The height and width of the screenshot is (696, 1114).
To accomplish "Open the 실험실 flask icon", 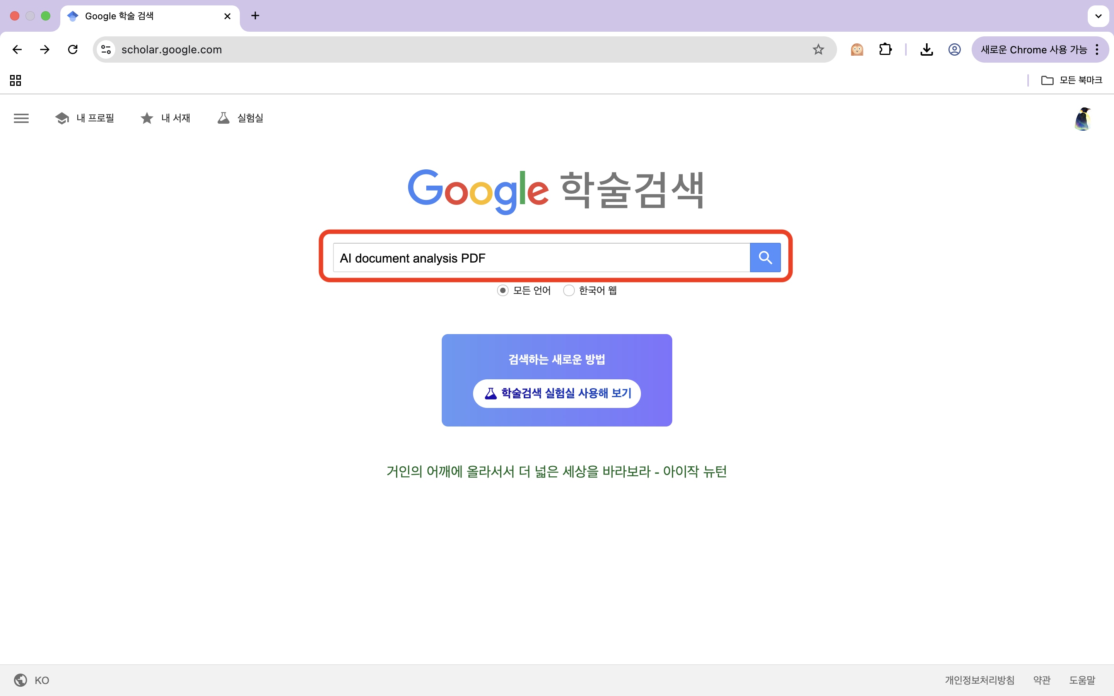I will (x=224, y=118).
